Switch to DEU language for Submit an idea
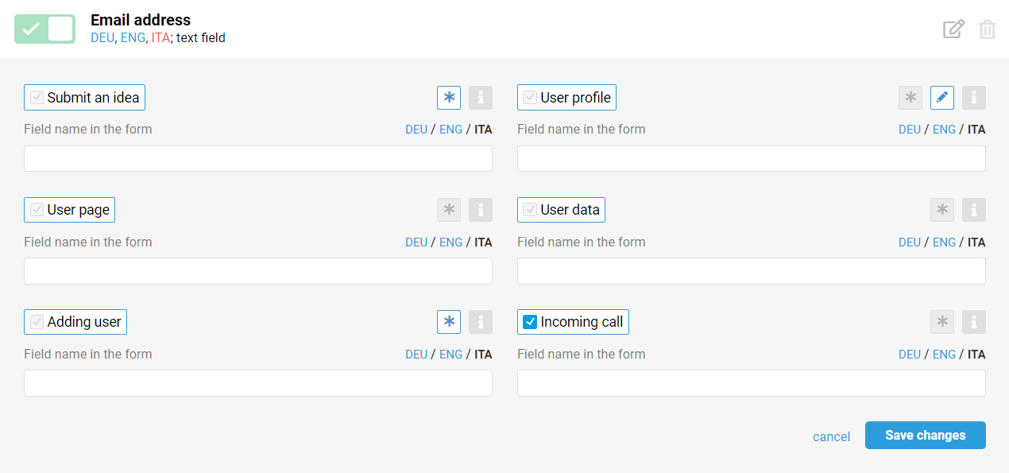This screenshot has height=473, width=1009. [416, 130]
